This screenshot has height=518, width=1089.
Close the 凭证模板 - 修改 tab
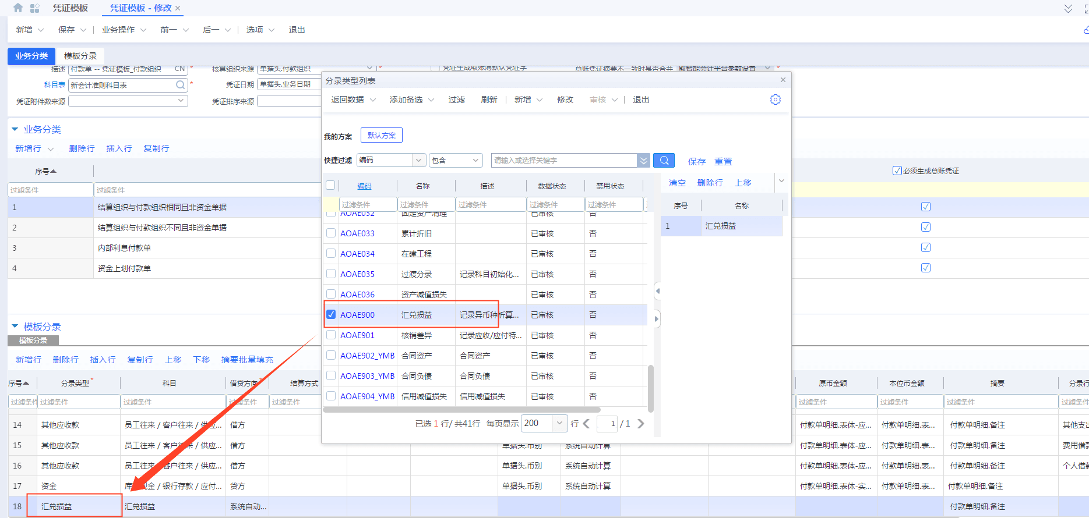click(178, 8)
